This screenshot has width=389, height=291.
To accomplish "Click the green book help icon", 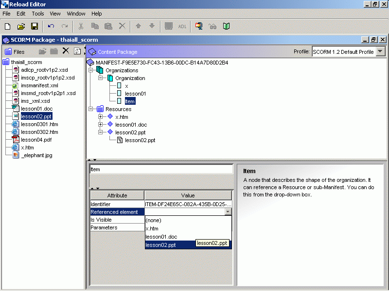I will click(226, 26).
